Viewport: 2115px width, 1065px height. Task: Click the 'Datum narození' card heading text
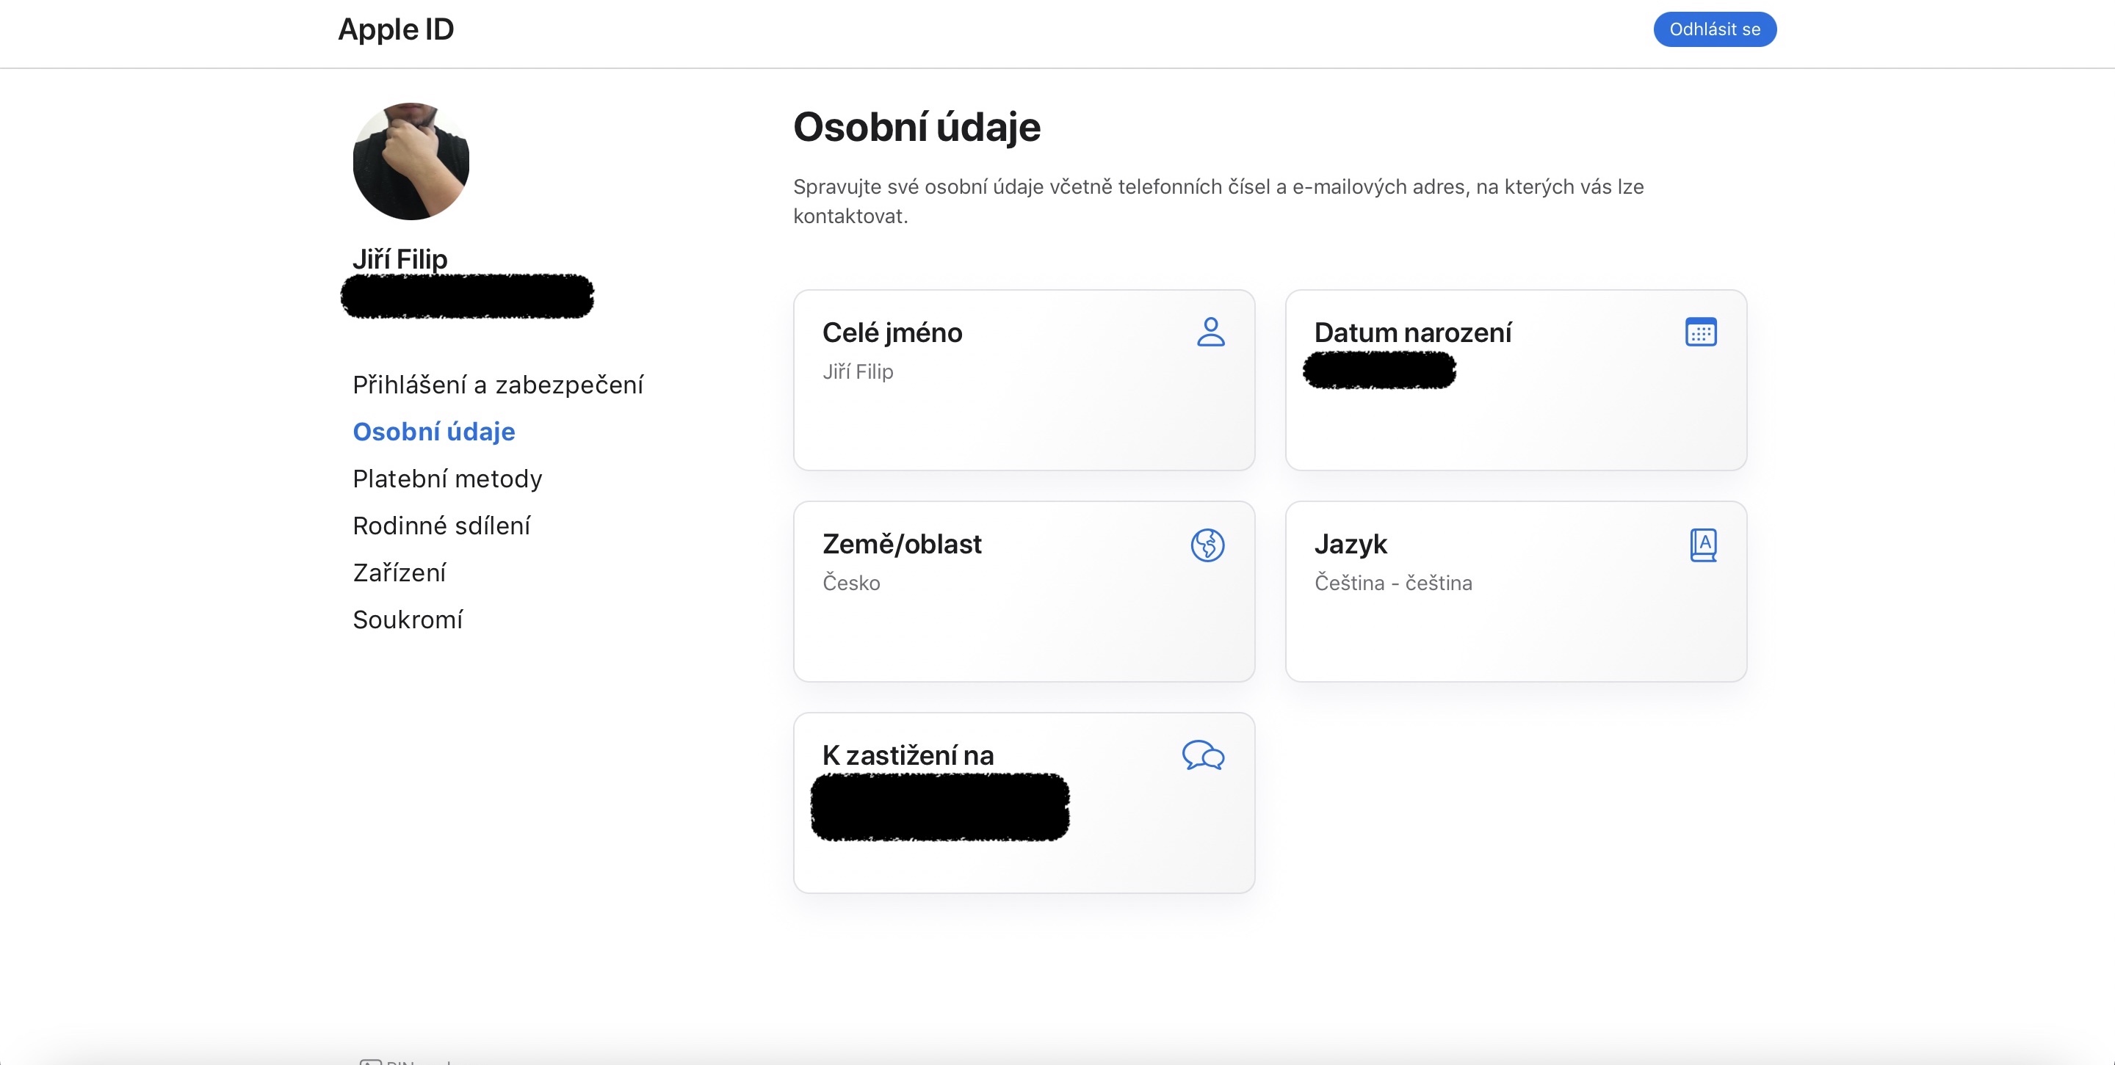[1412, 332]
